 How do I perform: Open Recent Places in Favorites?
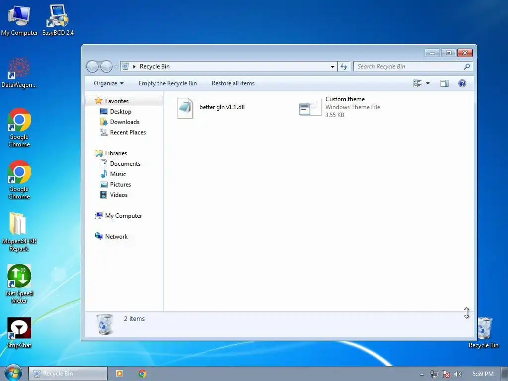pos(127,132)
